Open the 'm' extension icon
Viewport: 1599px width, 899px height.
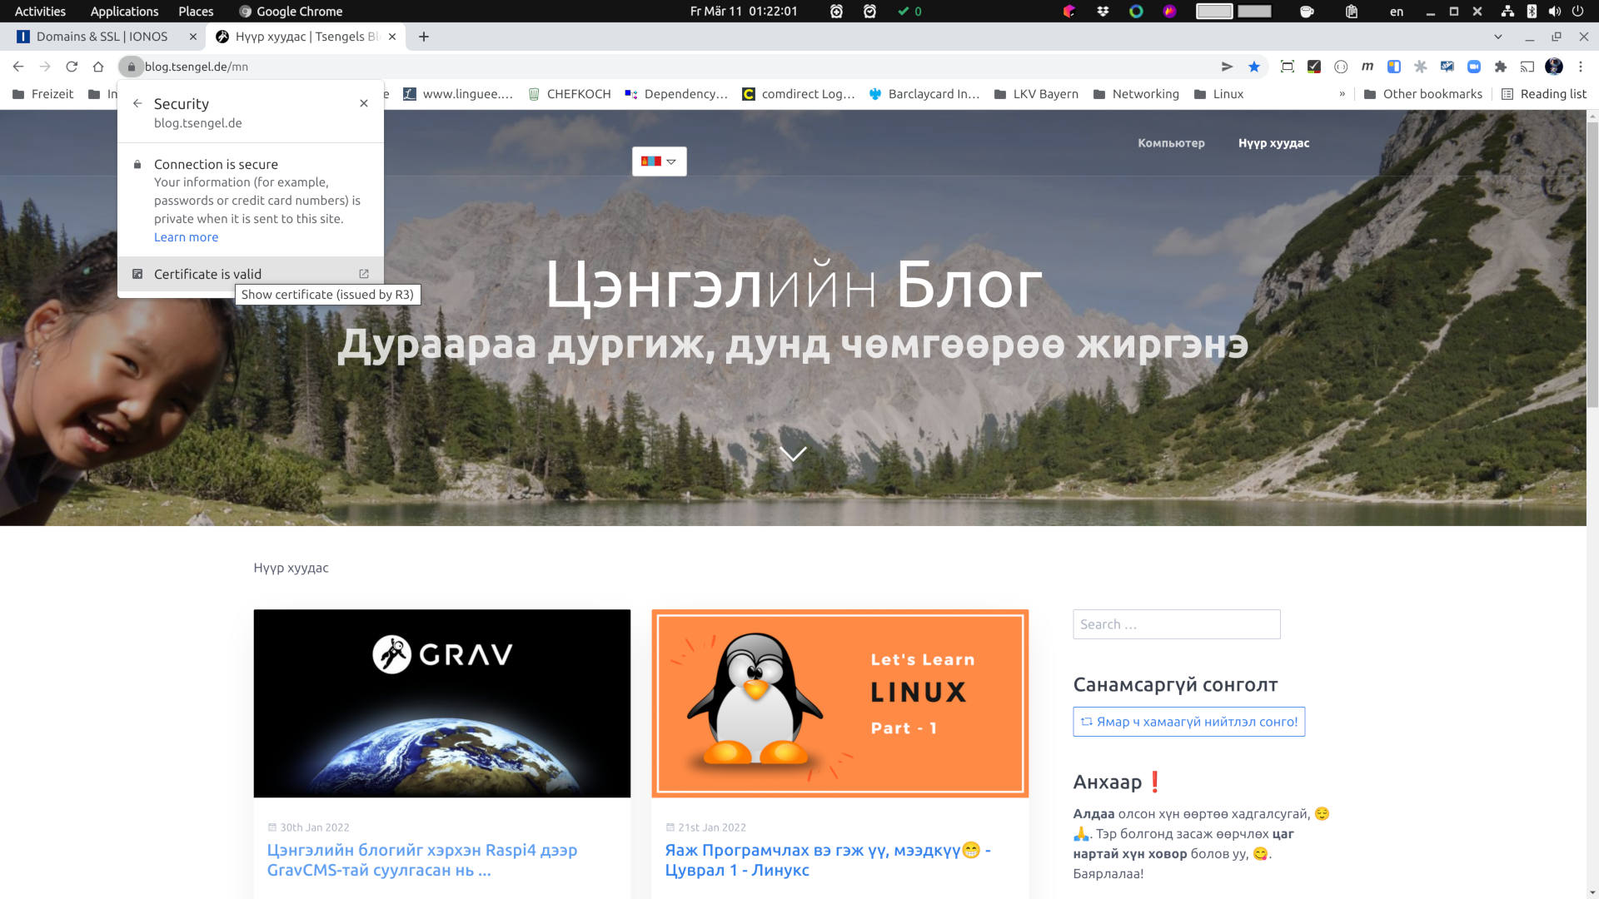pos(1367,67)
